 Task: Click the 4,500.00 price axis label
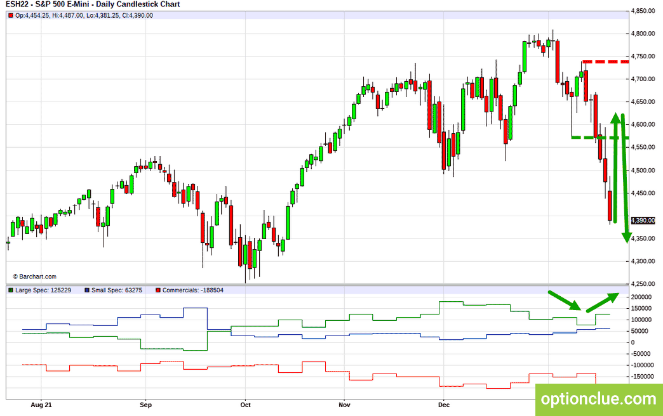tap(643, 171)
